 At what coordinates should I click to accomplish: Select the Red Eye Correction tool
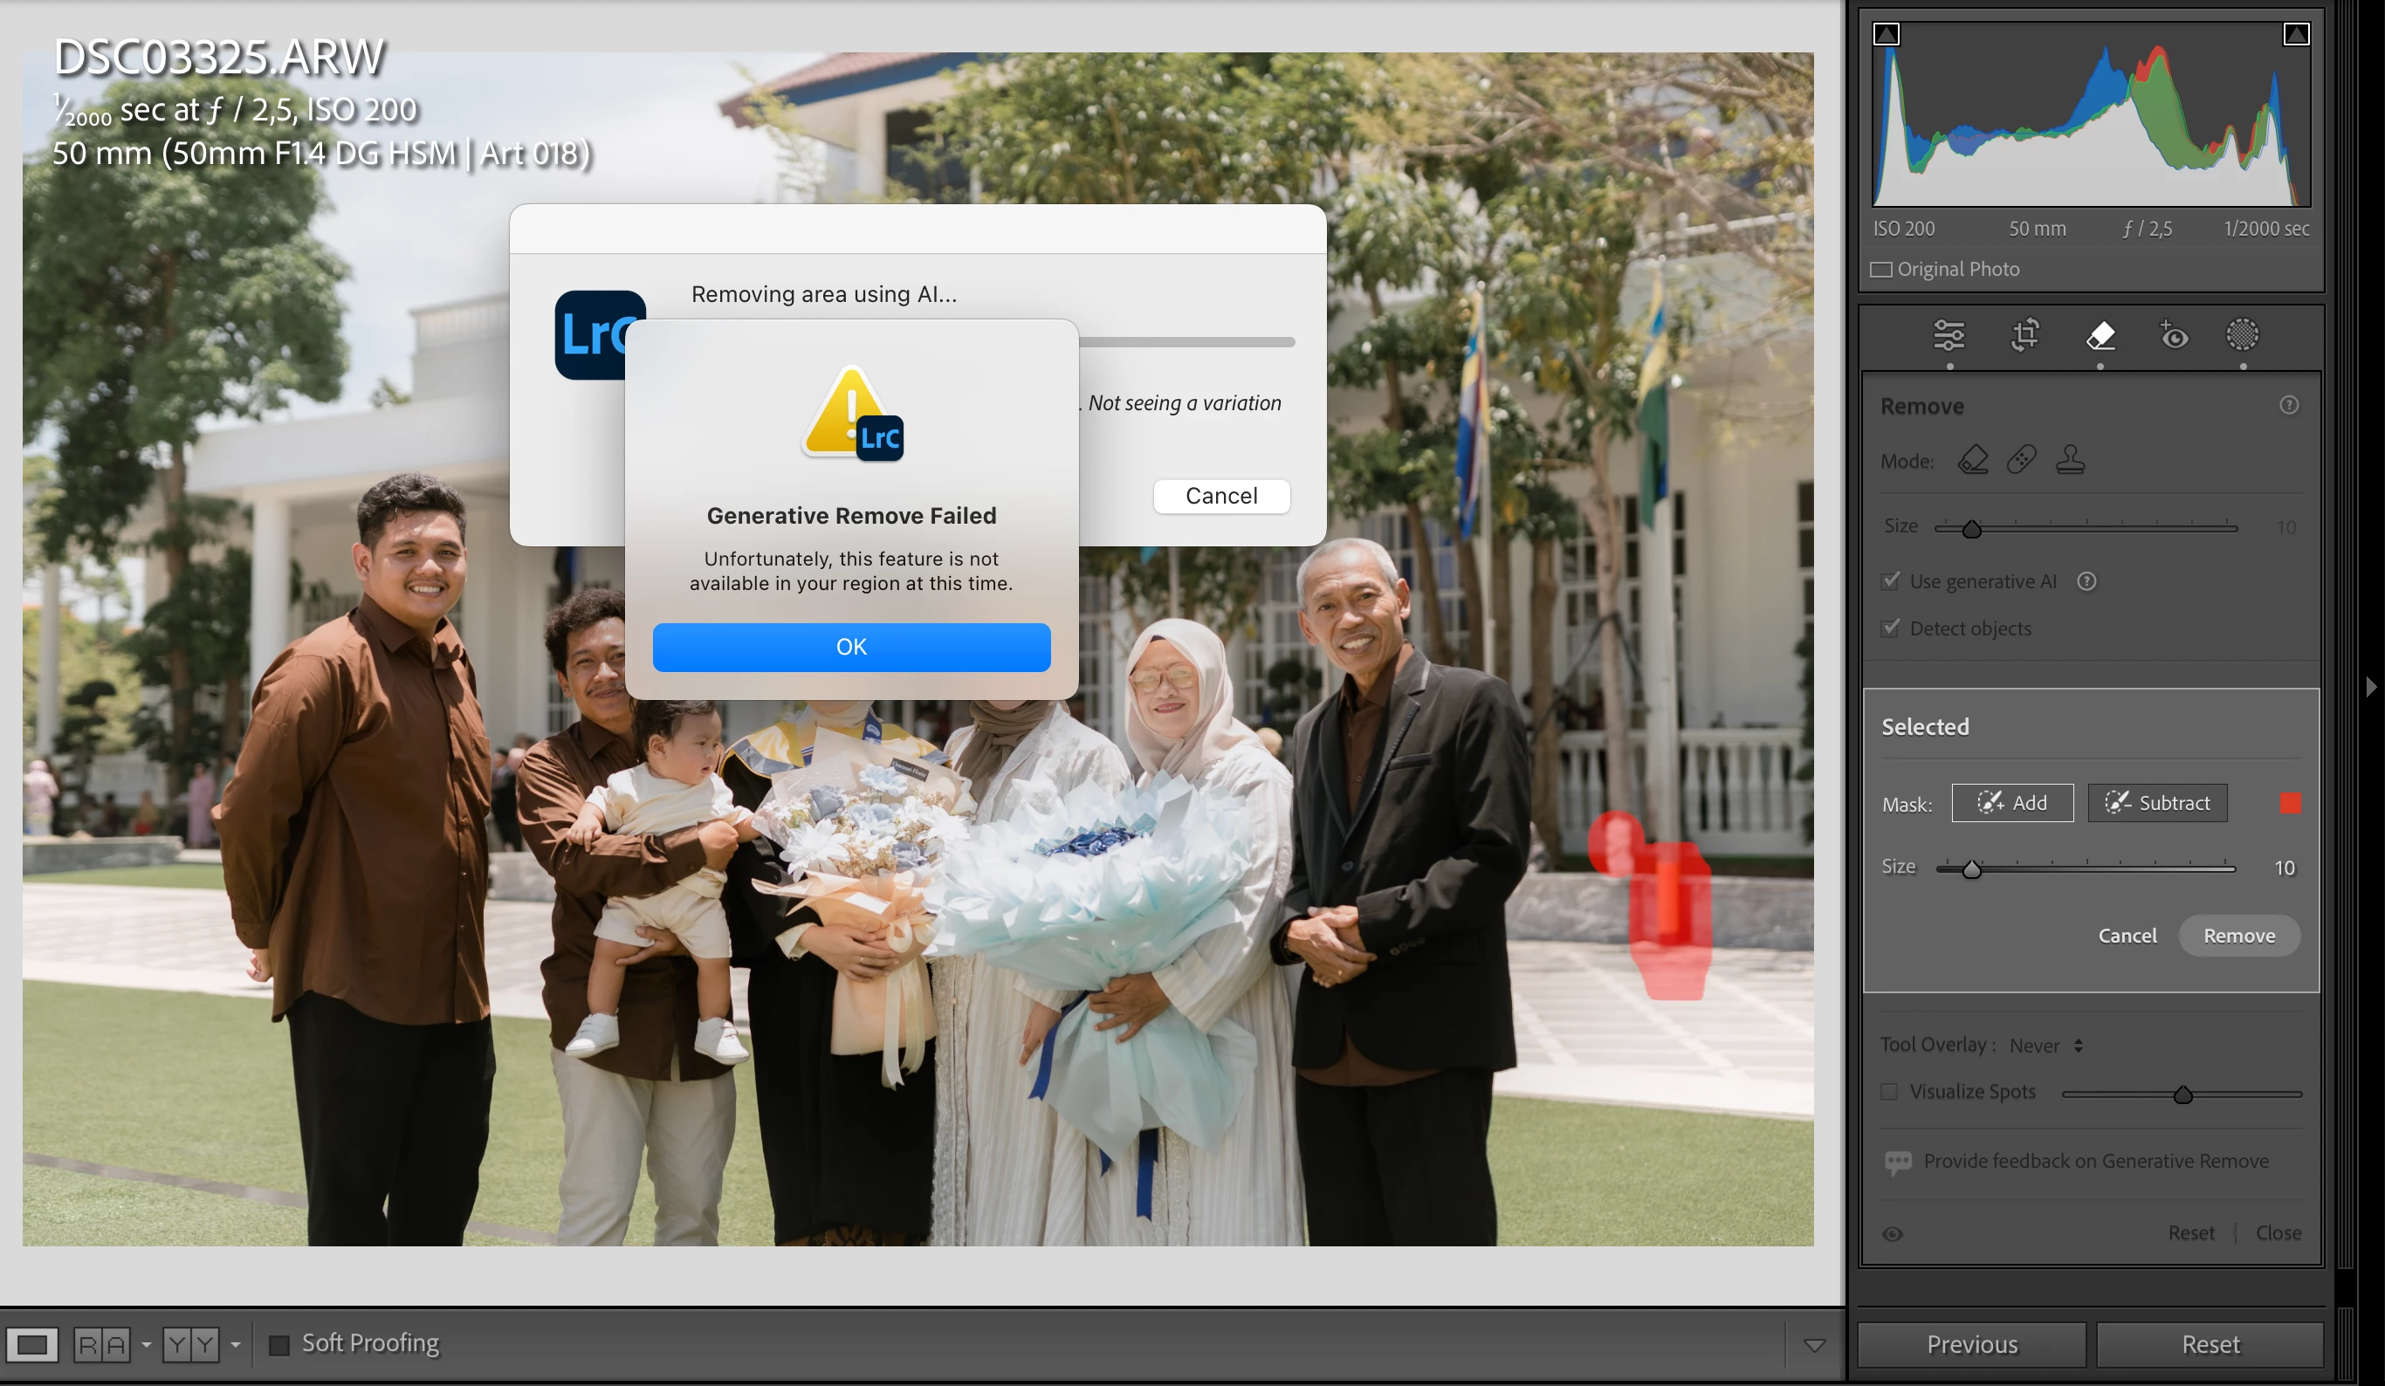pyautogui.click(x=2173, y=335)
